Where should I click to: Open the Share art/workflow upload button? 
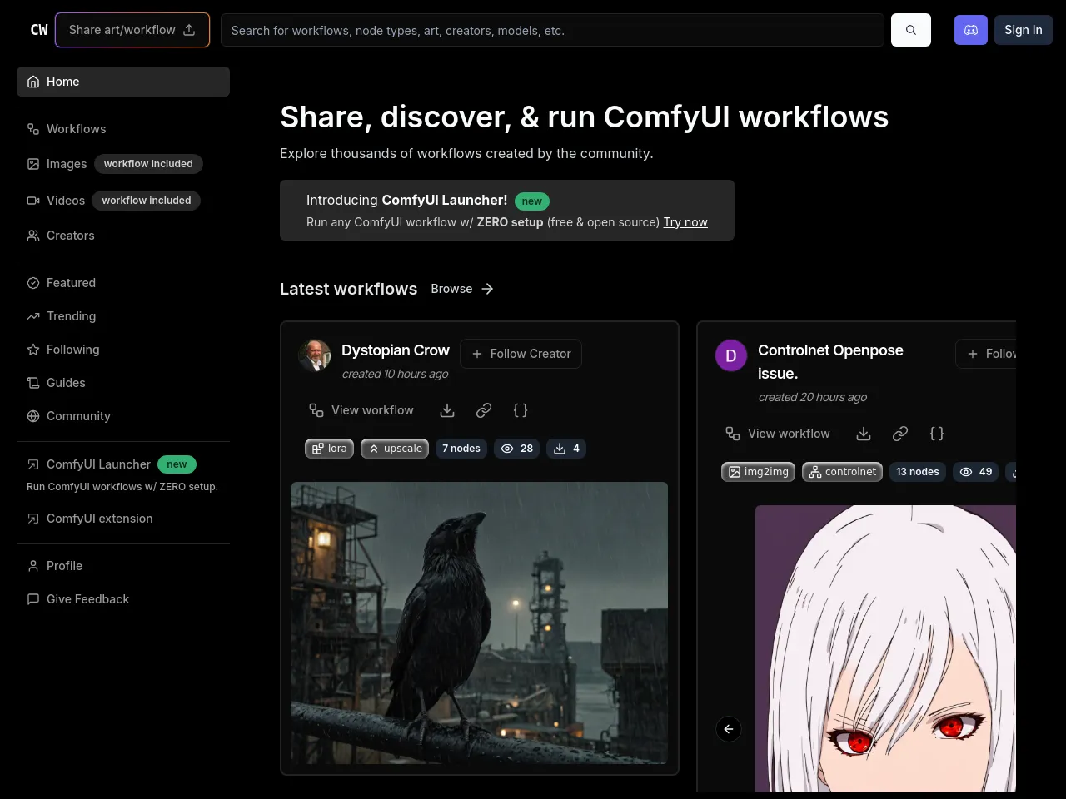point(132,30)
